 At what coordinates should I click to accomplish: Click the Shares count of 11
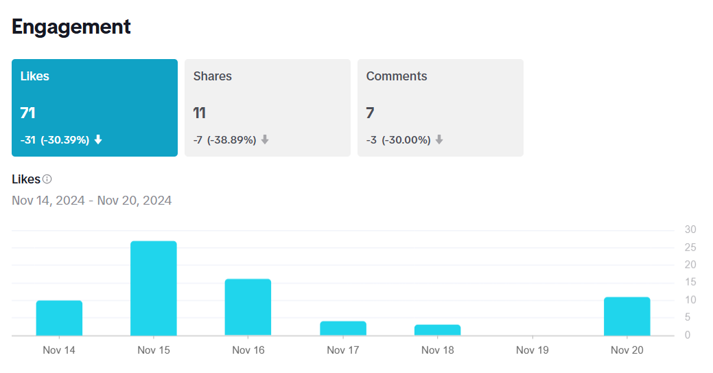pos(200,113)
